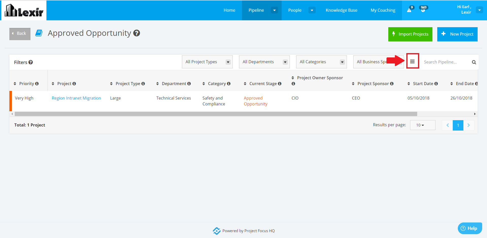Open People navigation item
The image size is (487, 238).
point(295,10)
